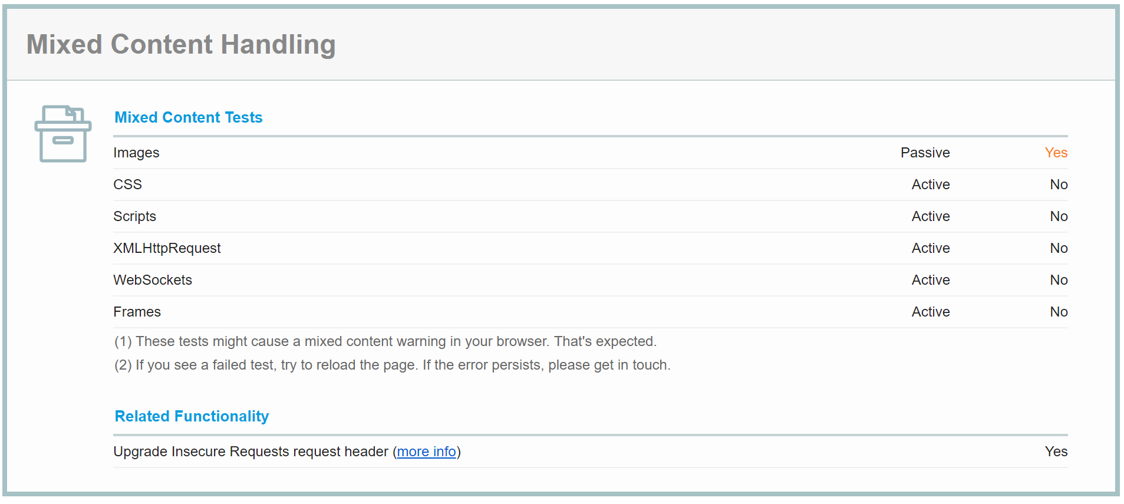
Task: Click the failed test reload note
Action: [393, 365]
